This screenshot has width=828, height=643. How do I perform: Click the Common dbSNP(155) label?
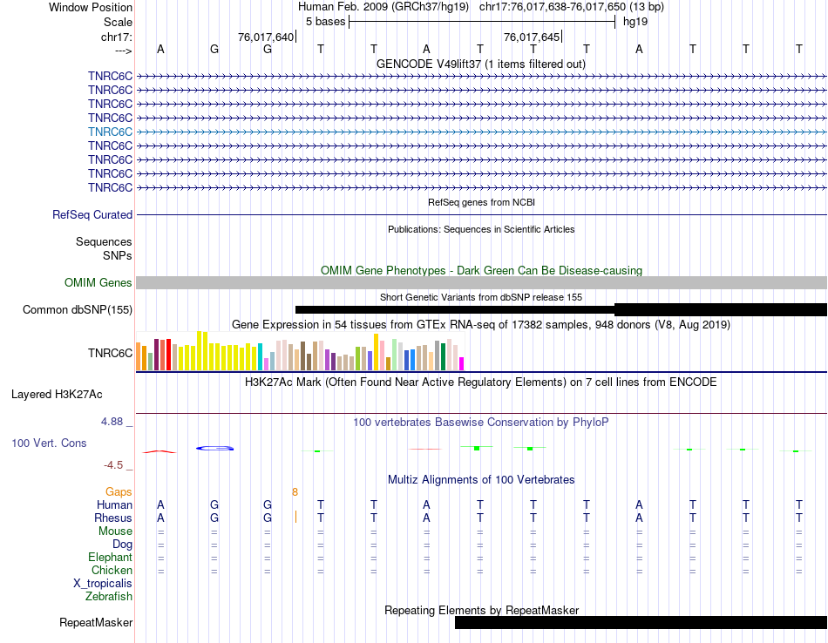(78, 310)
